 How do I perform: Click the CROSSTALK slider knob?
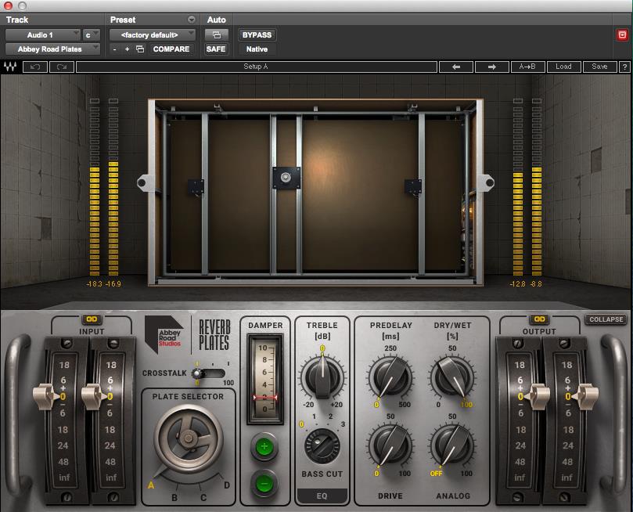tap(198, 373)
